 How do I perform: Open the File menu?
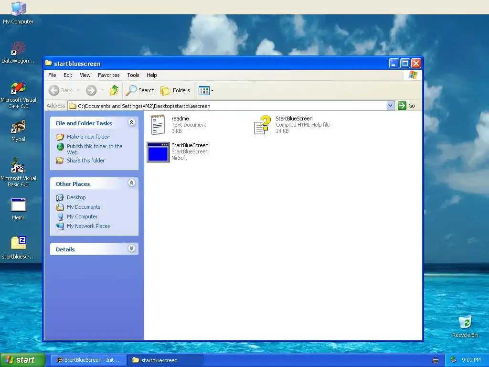click(x=52, y=75)
